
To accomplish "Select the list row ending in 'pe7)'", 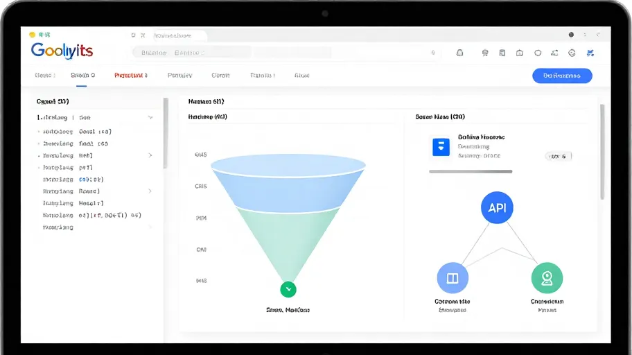I will 95,167.
